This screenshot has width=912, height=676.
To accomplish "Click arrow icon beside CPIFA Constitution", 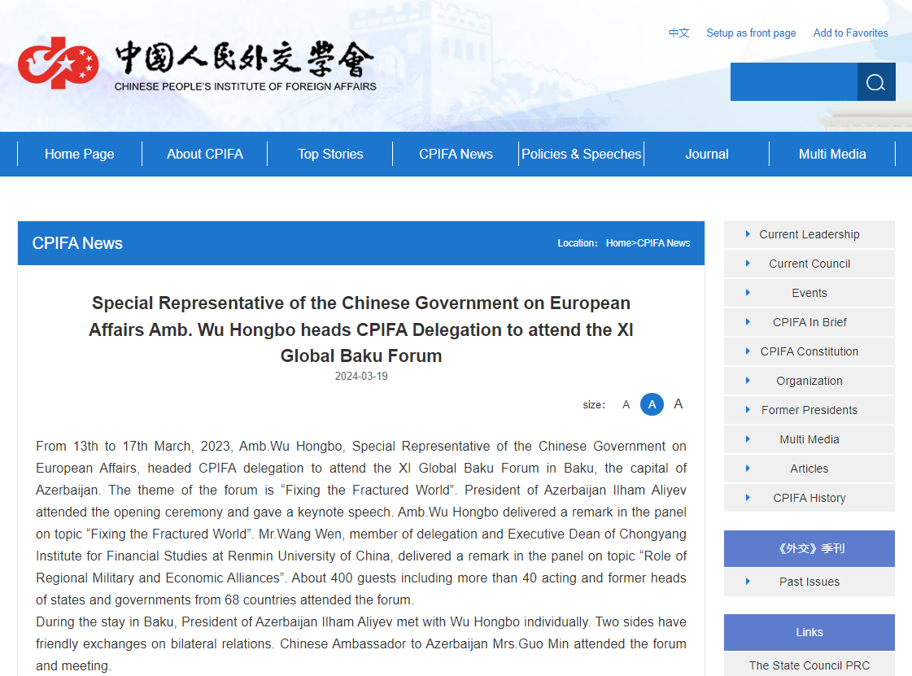I will coord(748,351).
